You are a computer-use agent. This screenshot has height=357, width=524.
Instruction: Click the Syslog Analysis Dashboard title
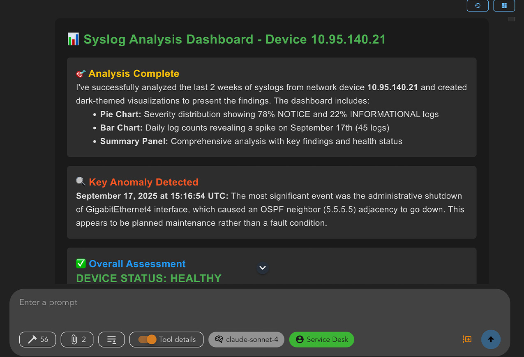click(234, 39)
